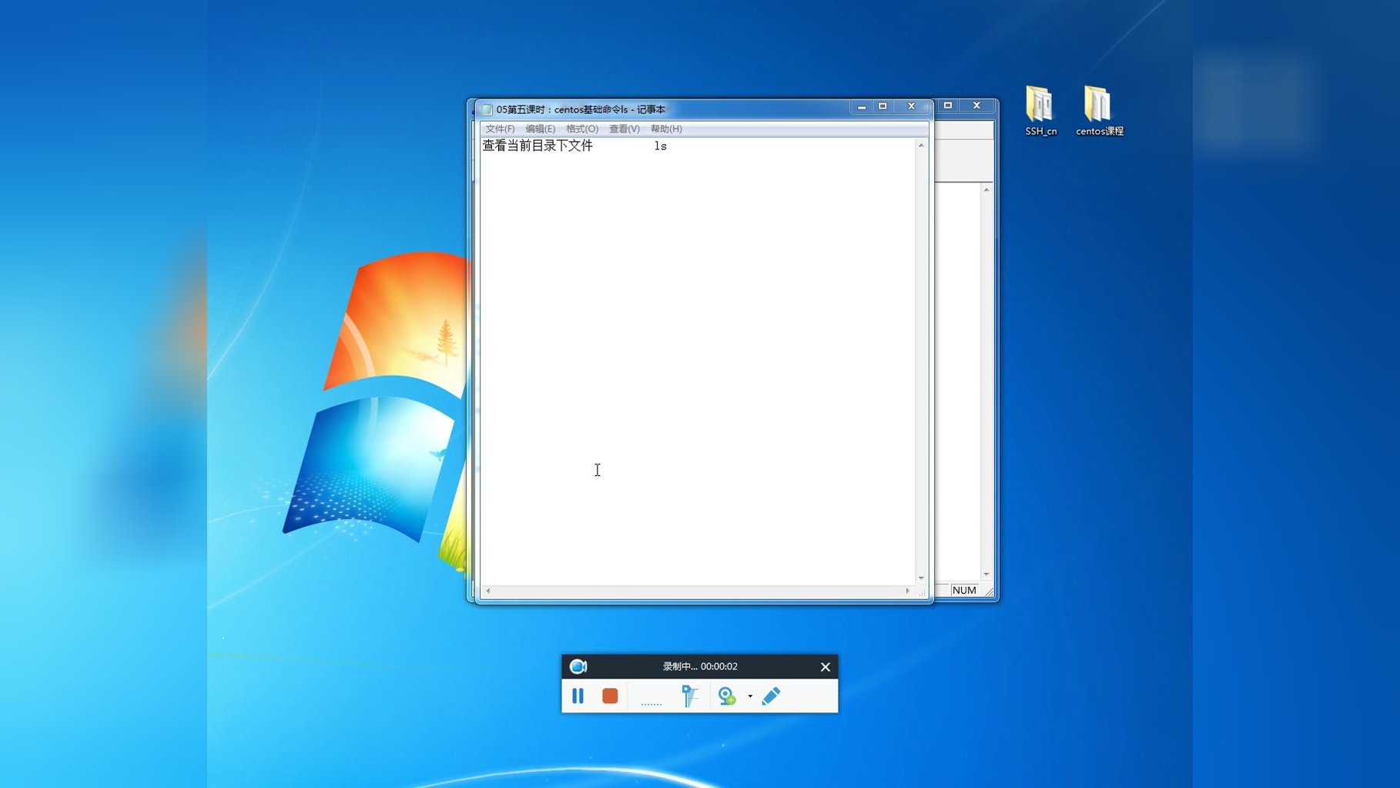
Task: Click Notepad vertical scrollbar up arrow
Action: tap(921, 145)
